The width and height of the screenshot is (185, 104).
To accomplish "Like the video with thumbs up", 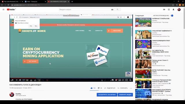I will pyautogui.click(x=91, y=88).
